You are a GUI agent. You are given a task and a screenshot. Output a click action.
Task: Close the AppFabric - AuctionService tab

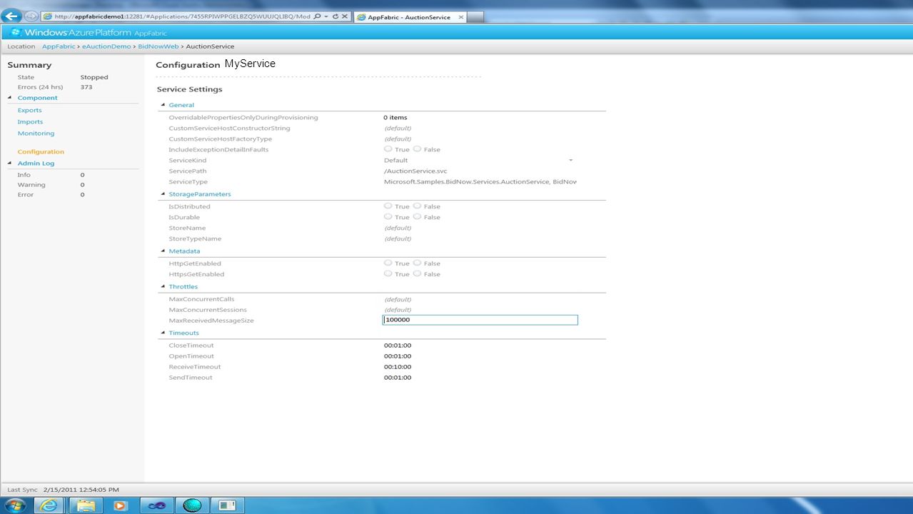pos(460,16)
